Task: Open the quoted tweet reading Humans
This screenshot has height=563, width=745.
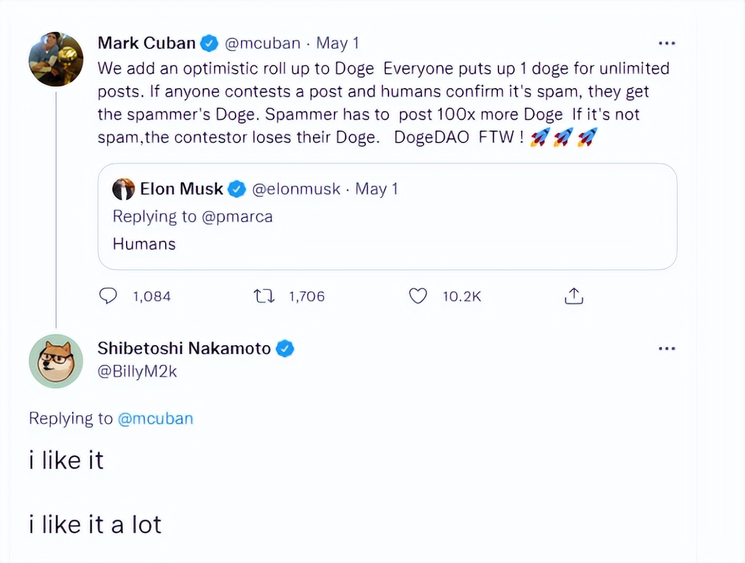Action: tap(387, 244)
